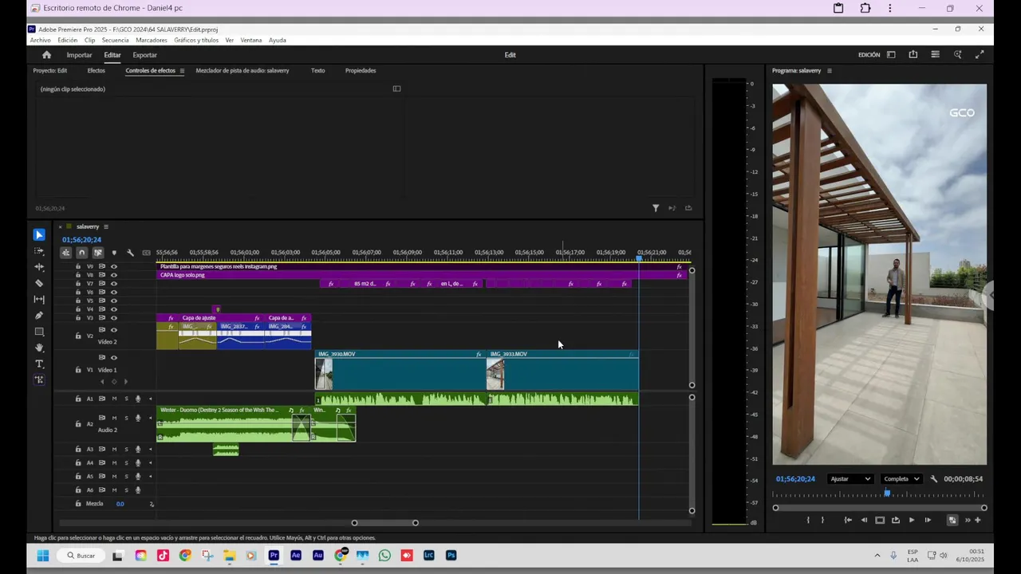Expand more transport controls chevrons
1021x574 pixels.
[967, 520]
